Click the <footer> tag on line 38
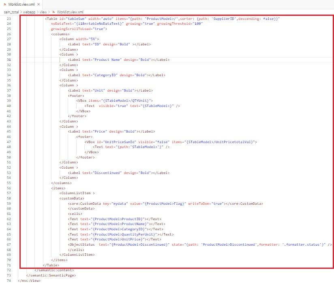Screen dimensions: 334x283 pos(76,96)
